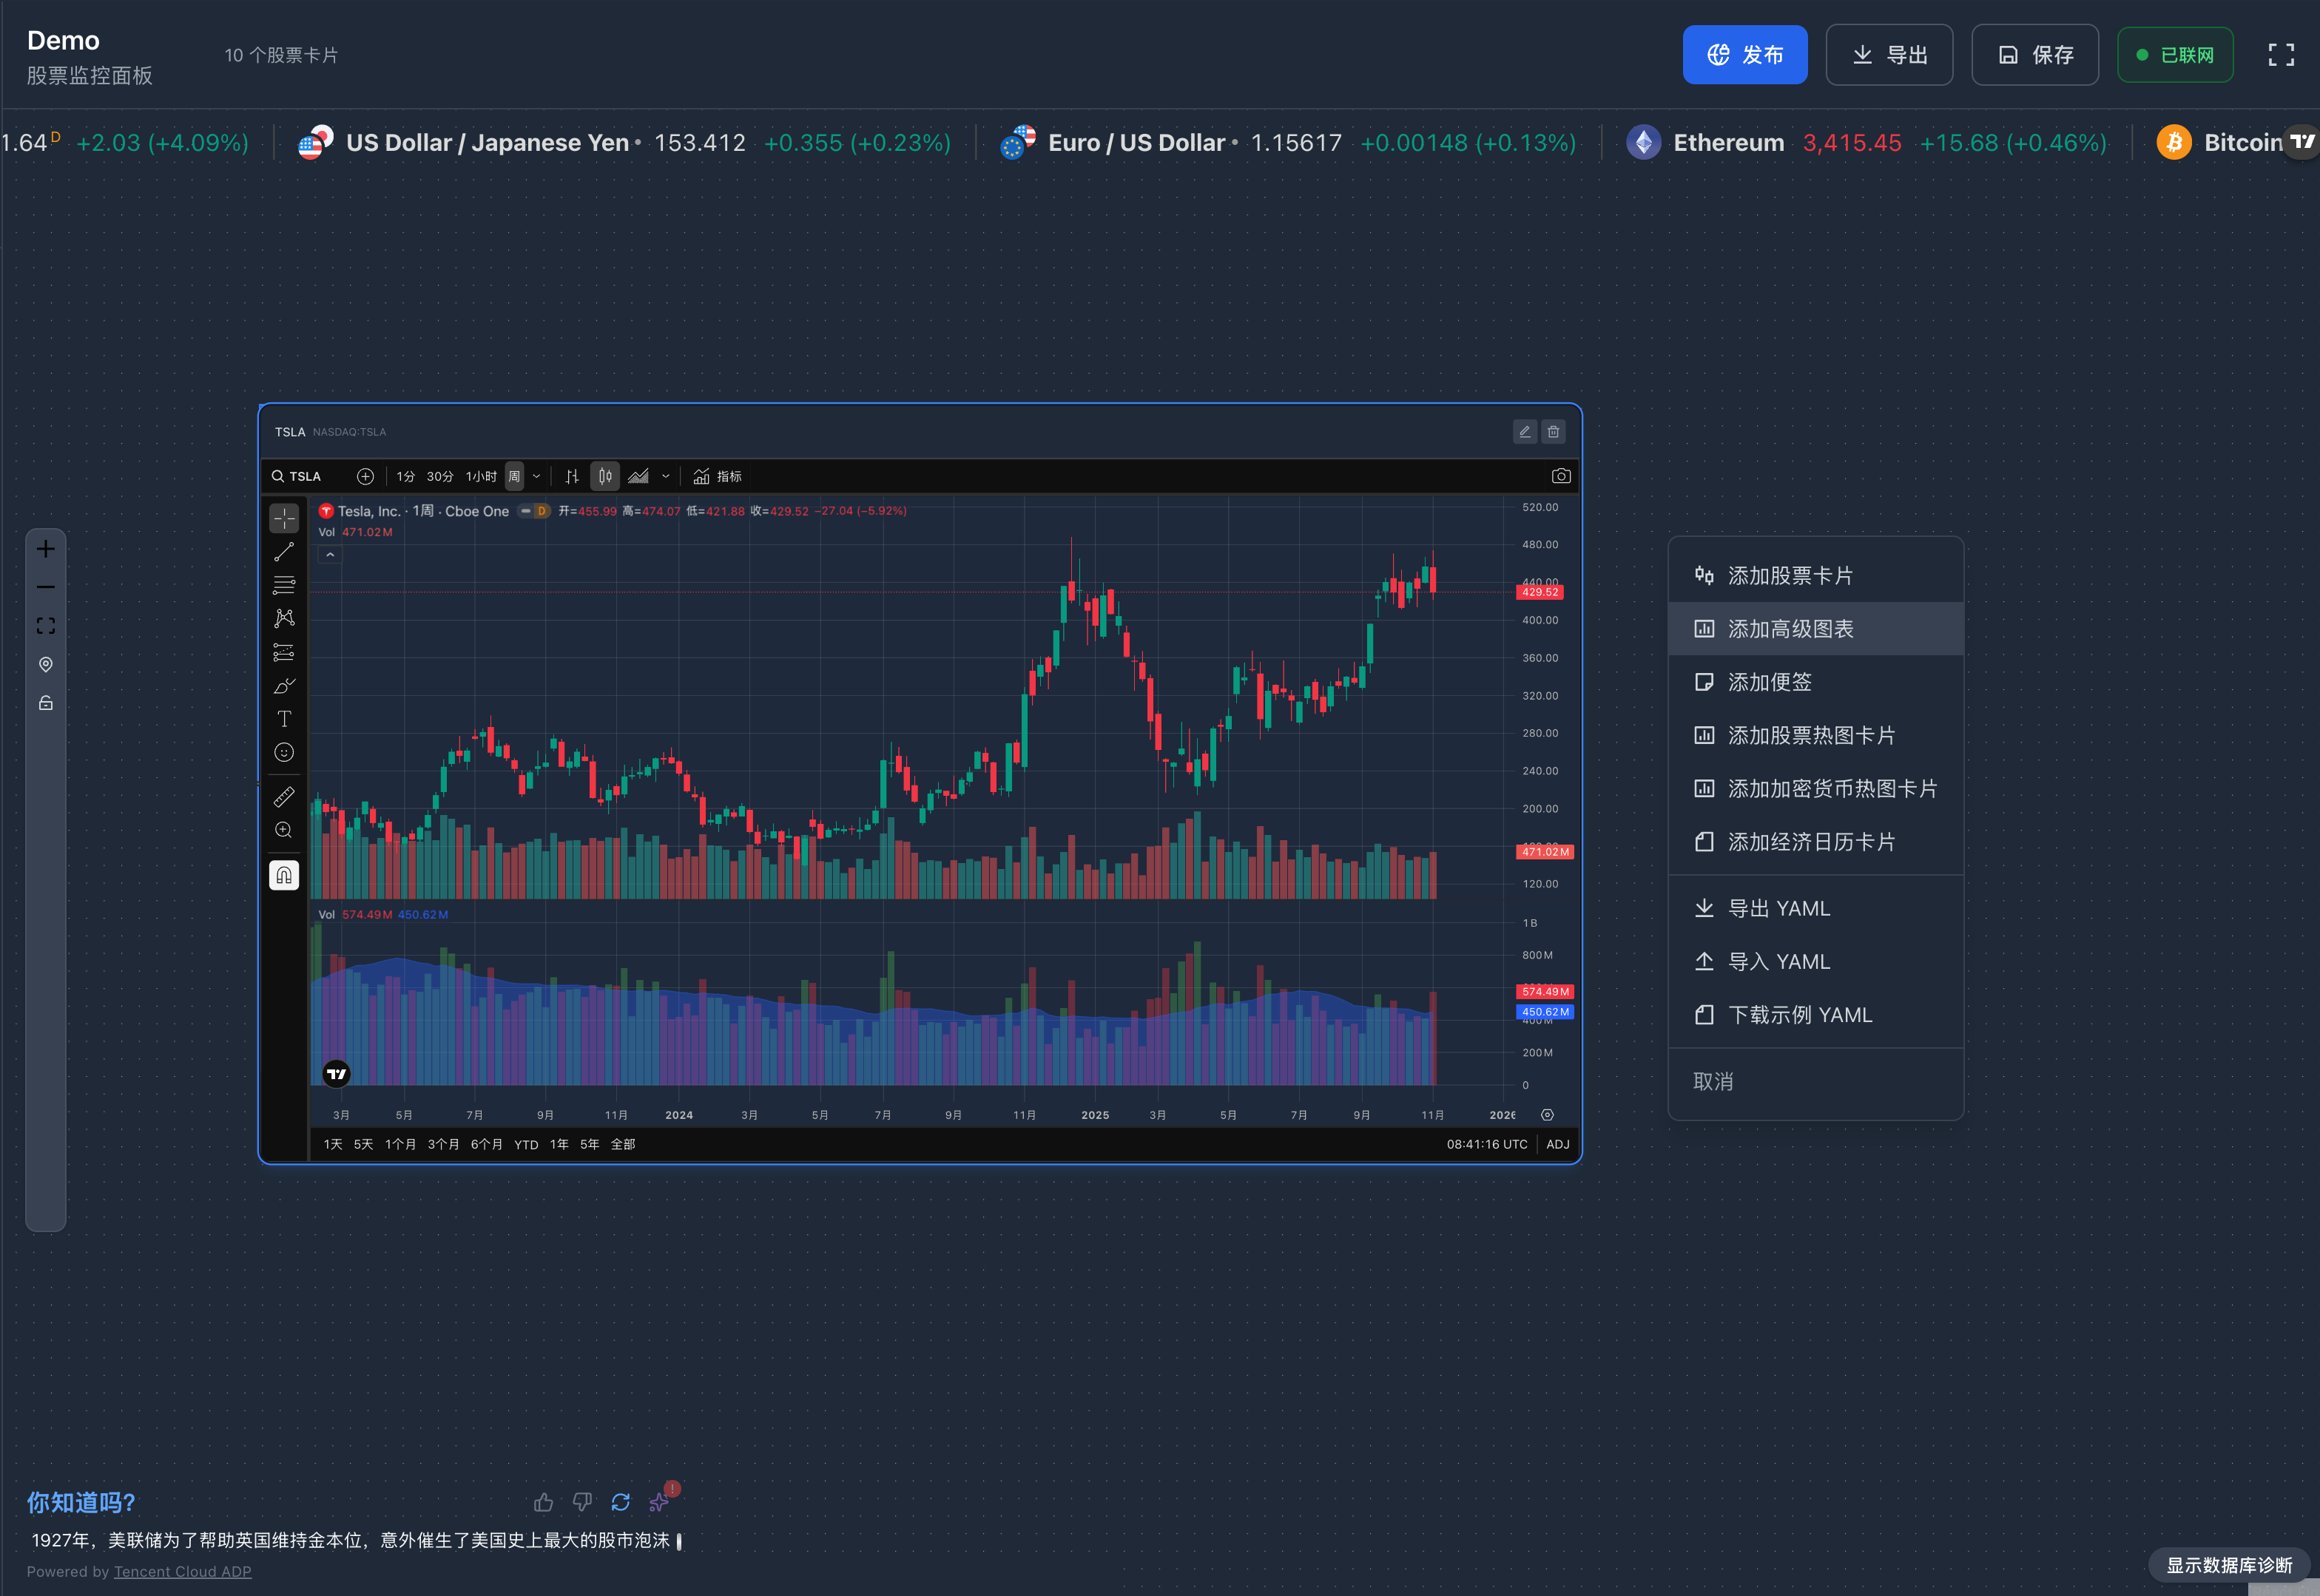Toggle the canvas lock icon

(x=46, y=703)
